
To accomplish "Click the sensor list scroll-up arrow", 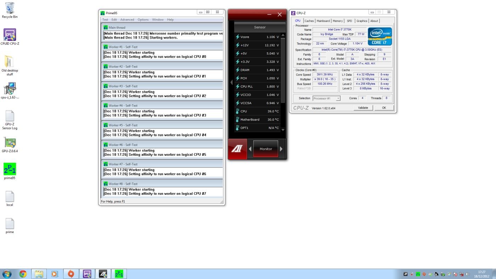I will click(283, 35).
